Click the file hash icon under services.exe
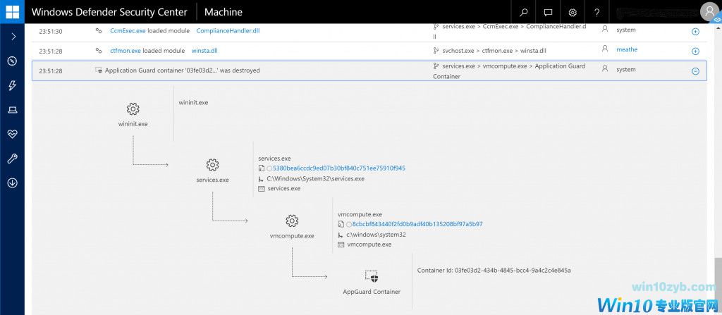 point(261,168)
